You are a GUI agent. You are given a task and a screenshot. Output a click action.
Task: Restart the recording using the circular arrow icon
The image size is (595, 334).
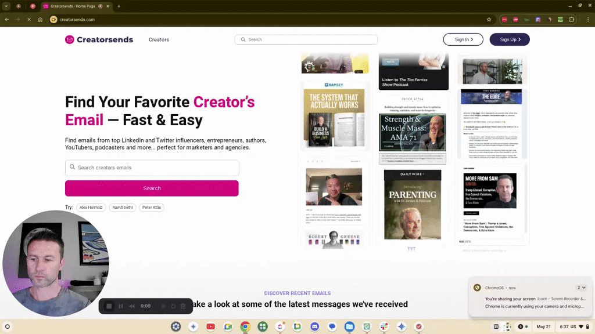(173, 306)
